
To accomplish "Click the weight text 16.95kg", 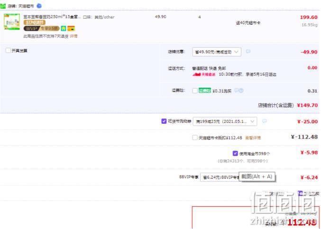I will pyautogui.click(x=309, y=25).
